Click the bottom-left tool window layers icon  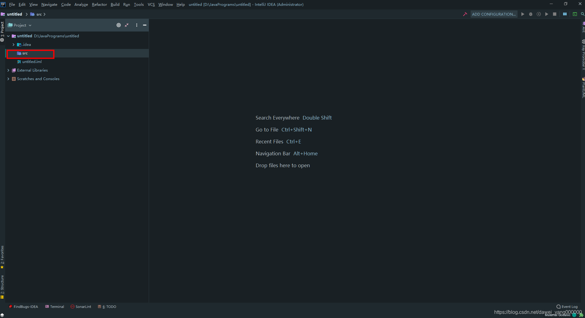2,315
